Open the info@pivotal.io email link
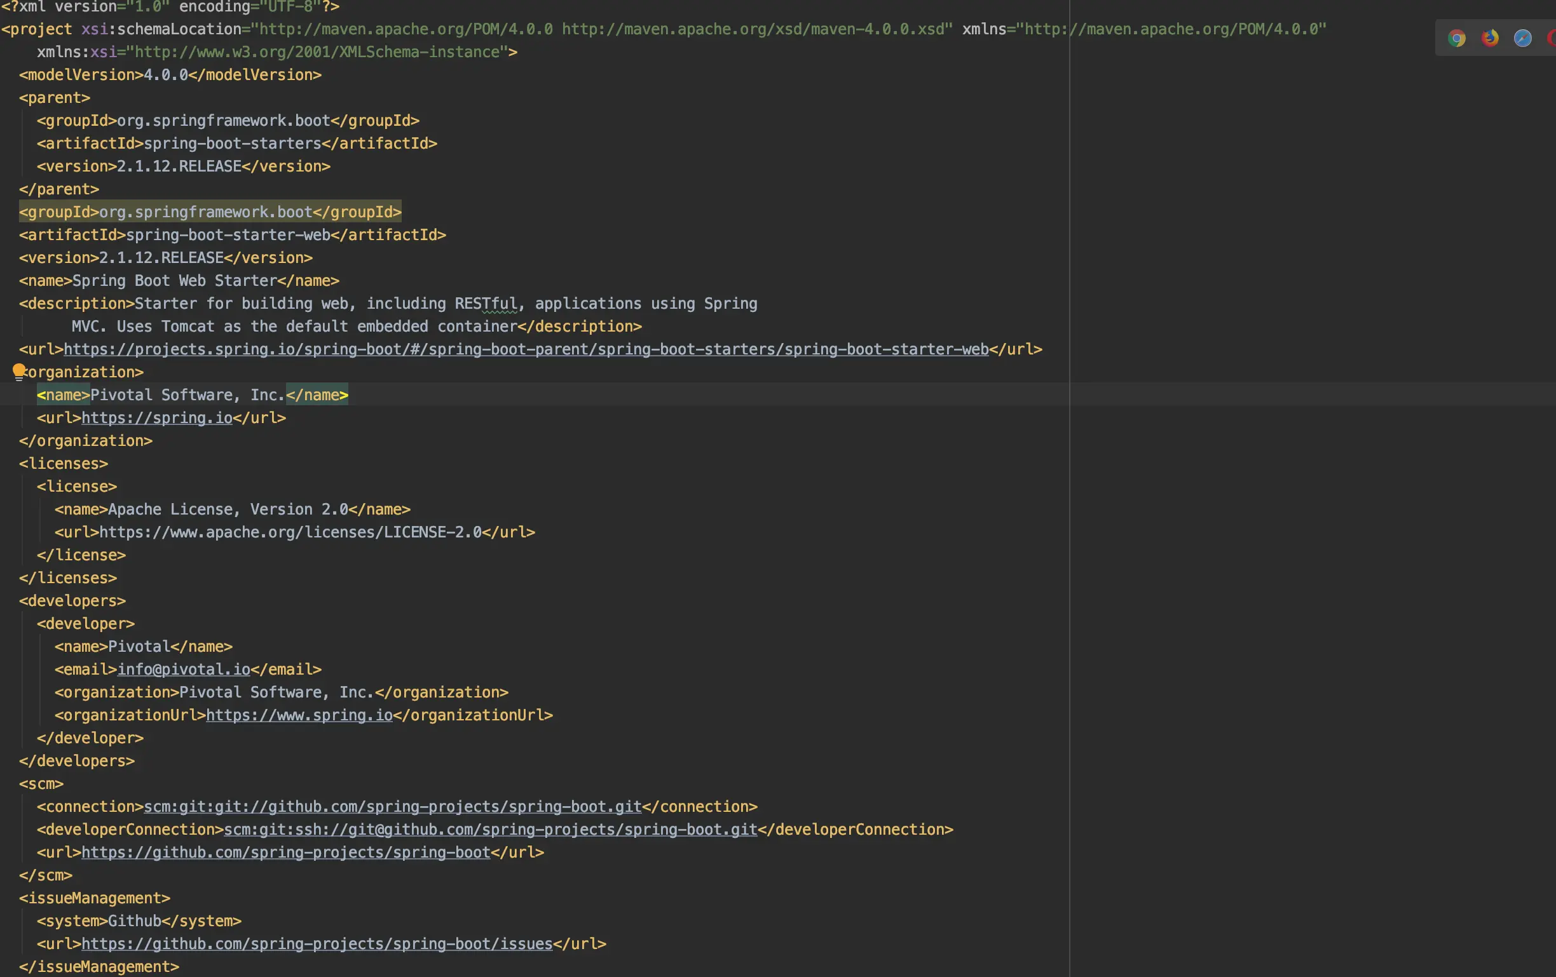Viewport: 1556px width, 977px height. pos(184,669)
